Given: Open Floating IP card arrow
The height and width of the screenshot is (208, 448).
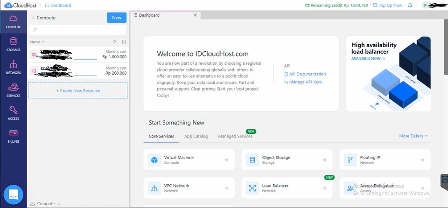Looking at the screenshot, I should click(422, 160).
